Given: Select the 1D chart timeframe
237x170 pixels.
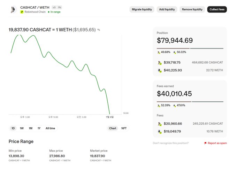Looking at the screenshot, I should [13, 128].
